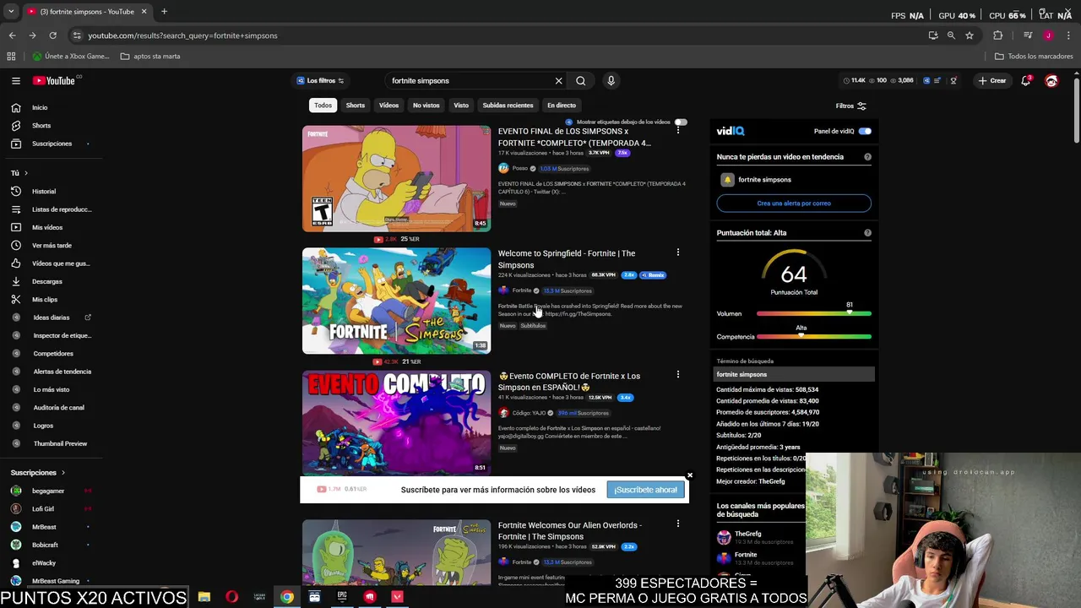The image size is (1081, 608).
Task: Select the Visto filter chip
Action: pos(461,106)
